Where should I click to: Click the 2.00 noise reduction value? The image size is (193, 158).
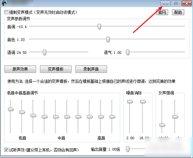130,138
